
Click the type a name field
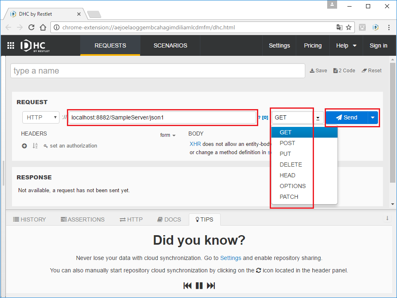pos(158,71)
